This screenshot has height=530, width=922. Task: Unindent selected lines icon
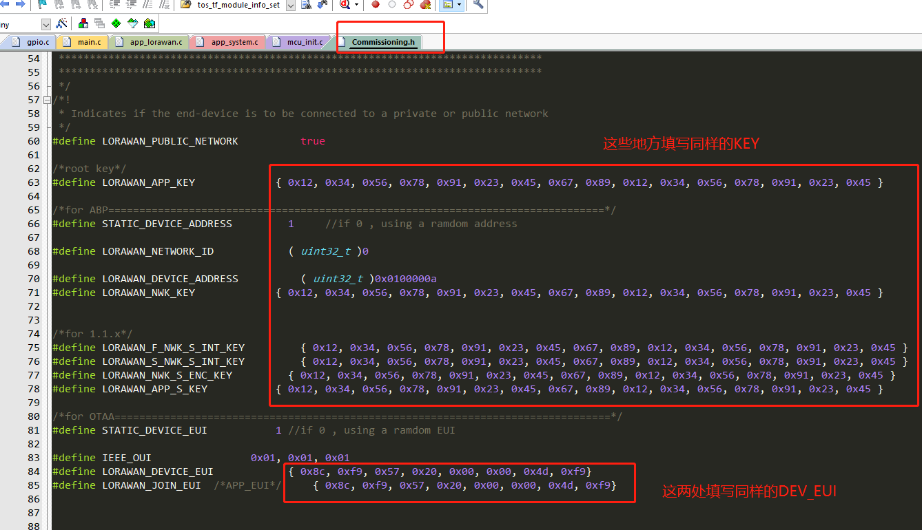(x=131, y=4)
